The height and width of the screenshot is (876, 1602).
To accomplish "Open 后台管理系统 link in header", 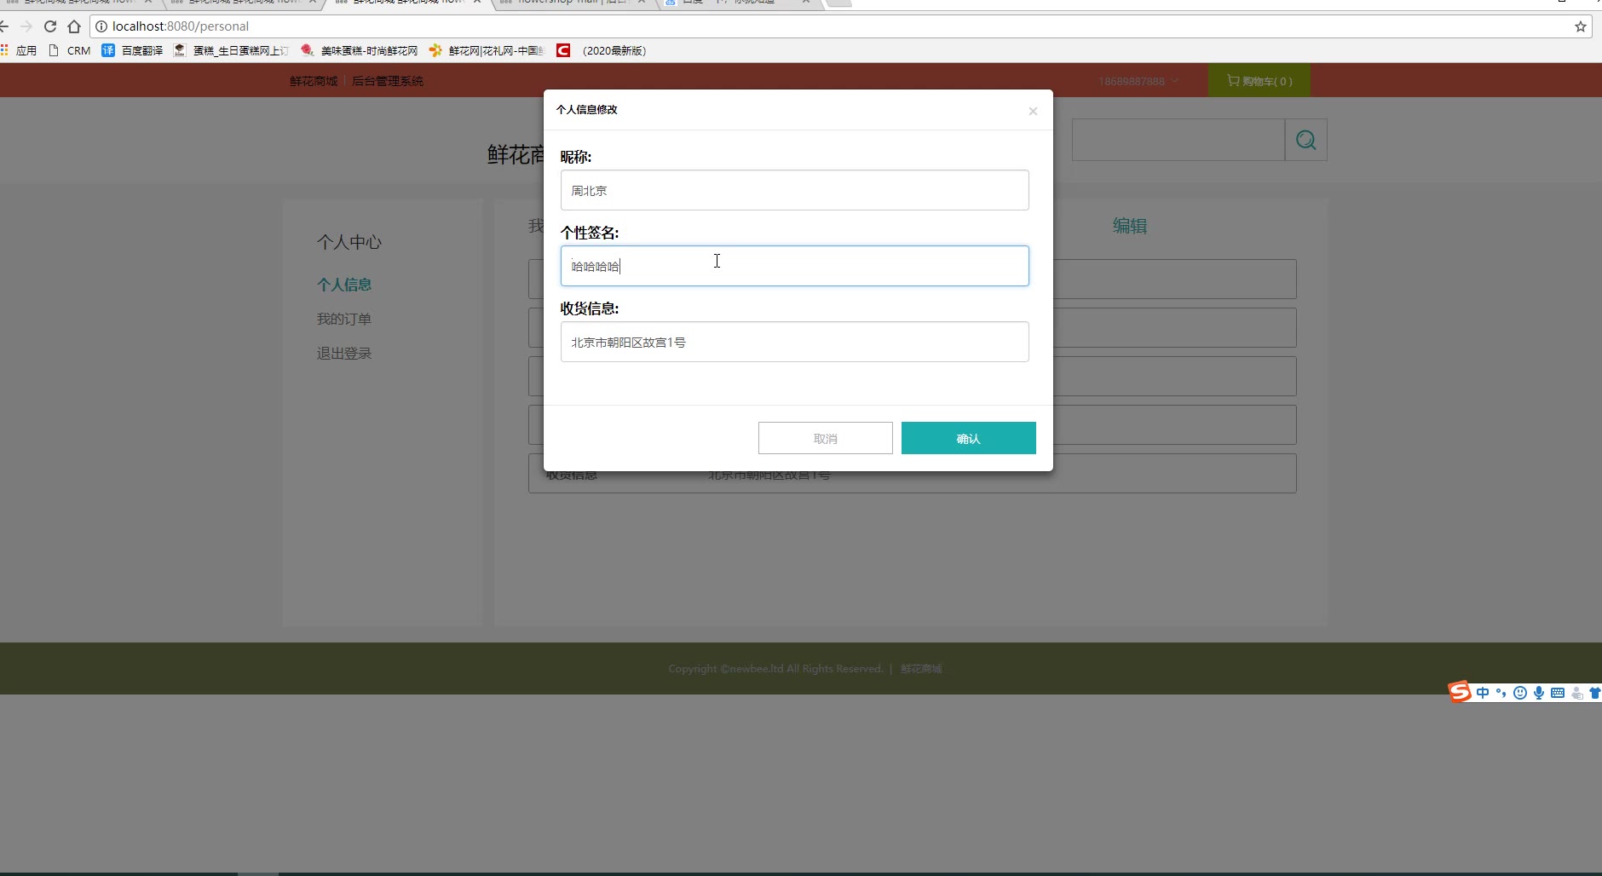I will click(x=388, y=81).
